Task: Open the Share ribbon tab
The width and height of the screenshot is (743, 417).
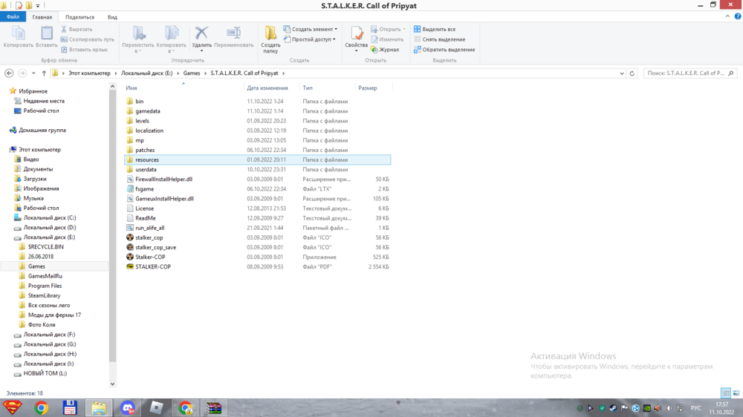Action: pos(80,16)
